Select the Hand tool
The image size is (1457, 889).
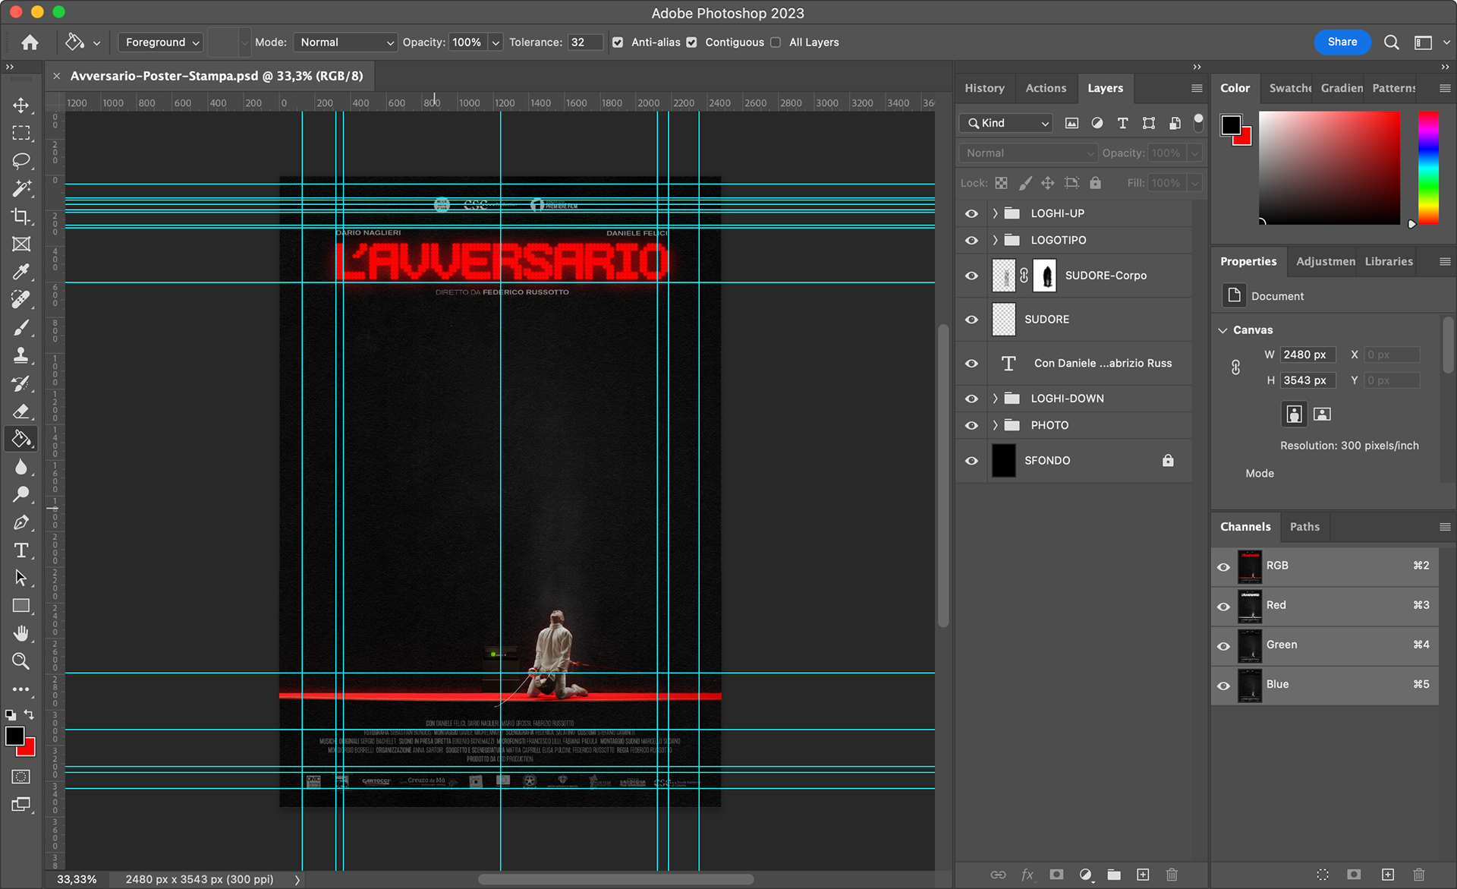coord(21,633)
